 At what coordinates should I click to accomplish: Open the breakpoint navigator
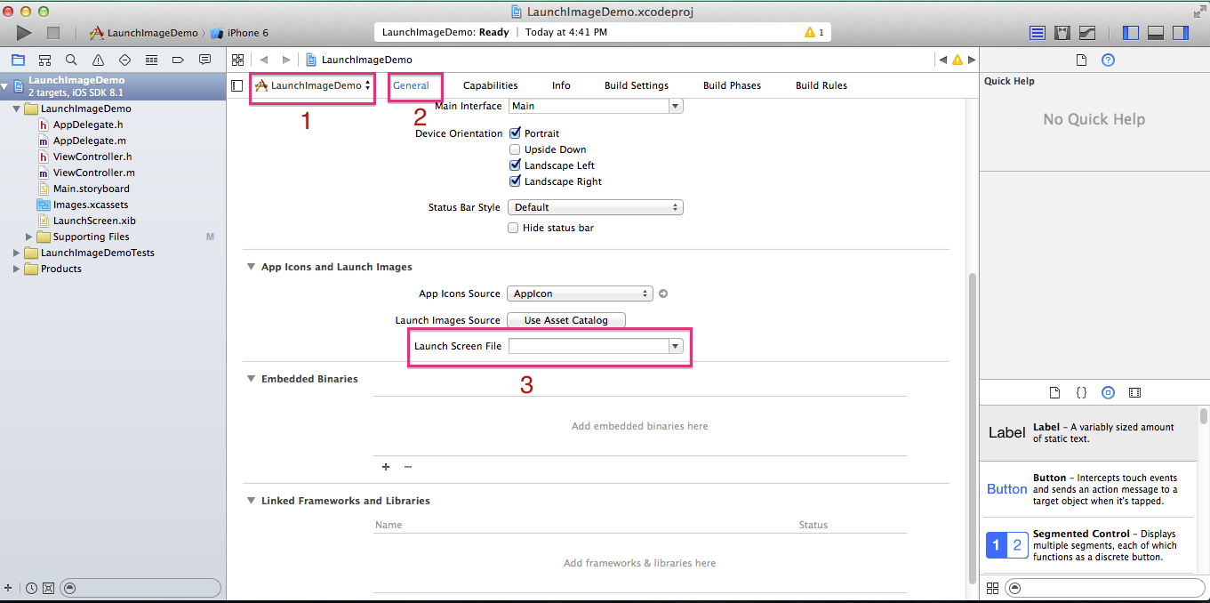click(x=178, y=60)
